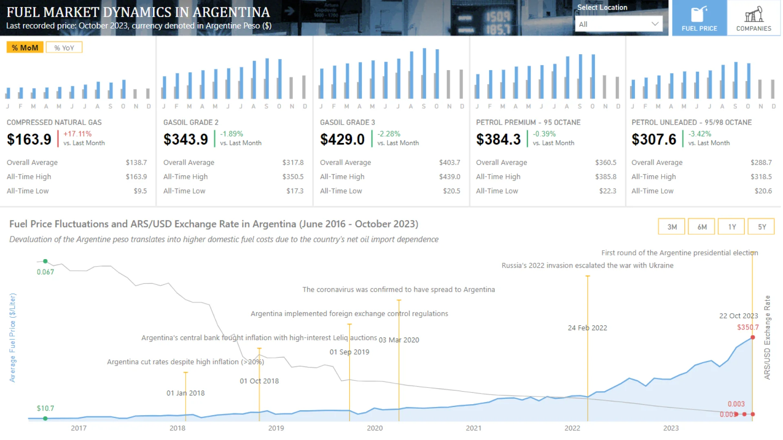Click the red $350.7 latest price point
The width and height of the screenshot is (783, 440).
(x=753, y=337)
